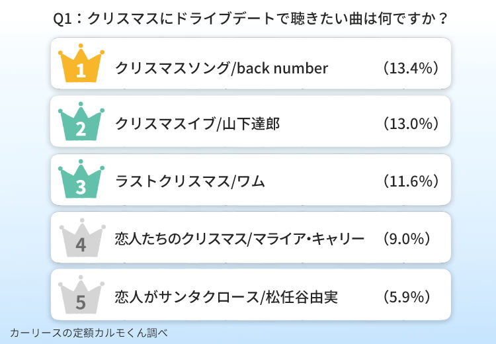Click the number 5 inside gray crown
The height and width of the screenshot is (344, 496).
(x=81, y=302)
